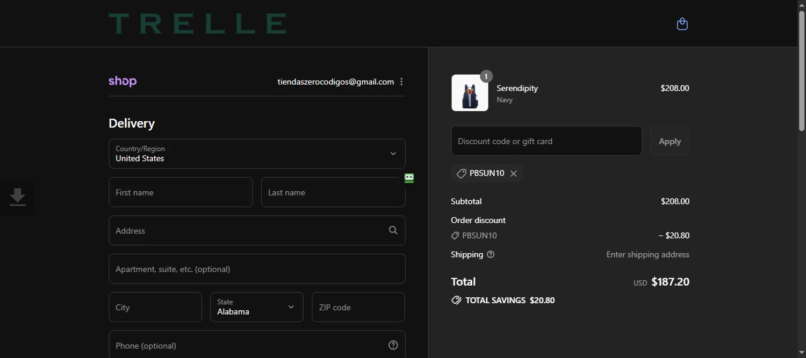Focus the Discount code or gift card field
The image size is (806, 358).
(x=546, y=141)
